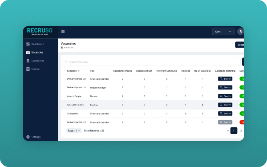
Task: Click the Create button
Action: pyautogui.click(x=239, y=45)
